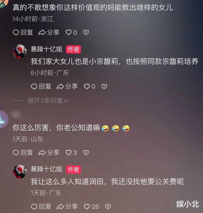Click the chevron next to 展开3条回复
Image resolution: width=203 pixels, height=213 pixels.
[66, 101]
